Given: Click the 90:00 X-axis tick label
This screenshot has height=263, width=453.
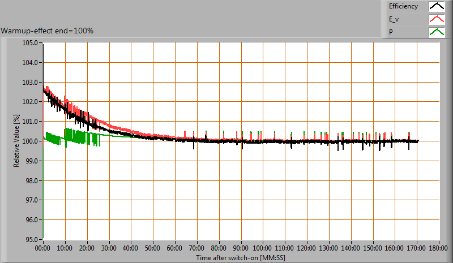Looking at the screenshot, I should point(241,248).
